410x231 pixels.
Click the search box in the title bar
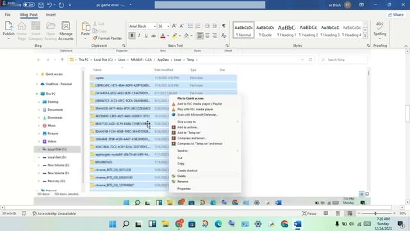(x=210, y=5)
